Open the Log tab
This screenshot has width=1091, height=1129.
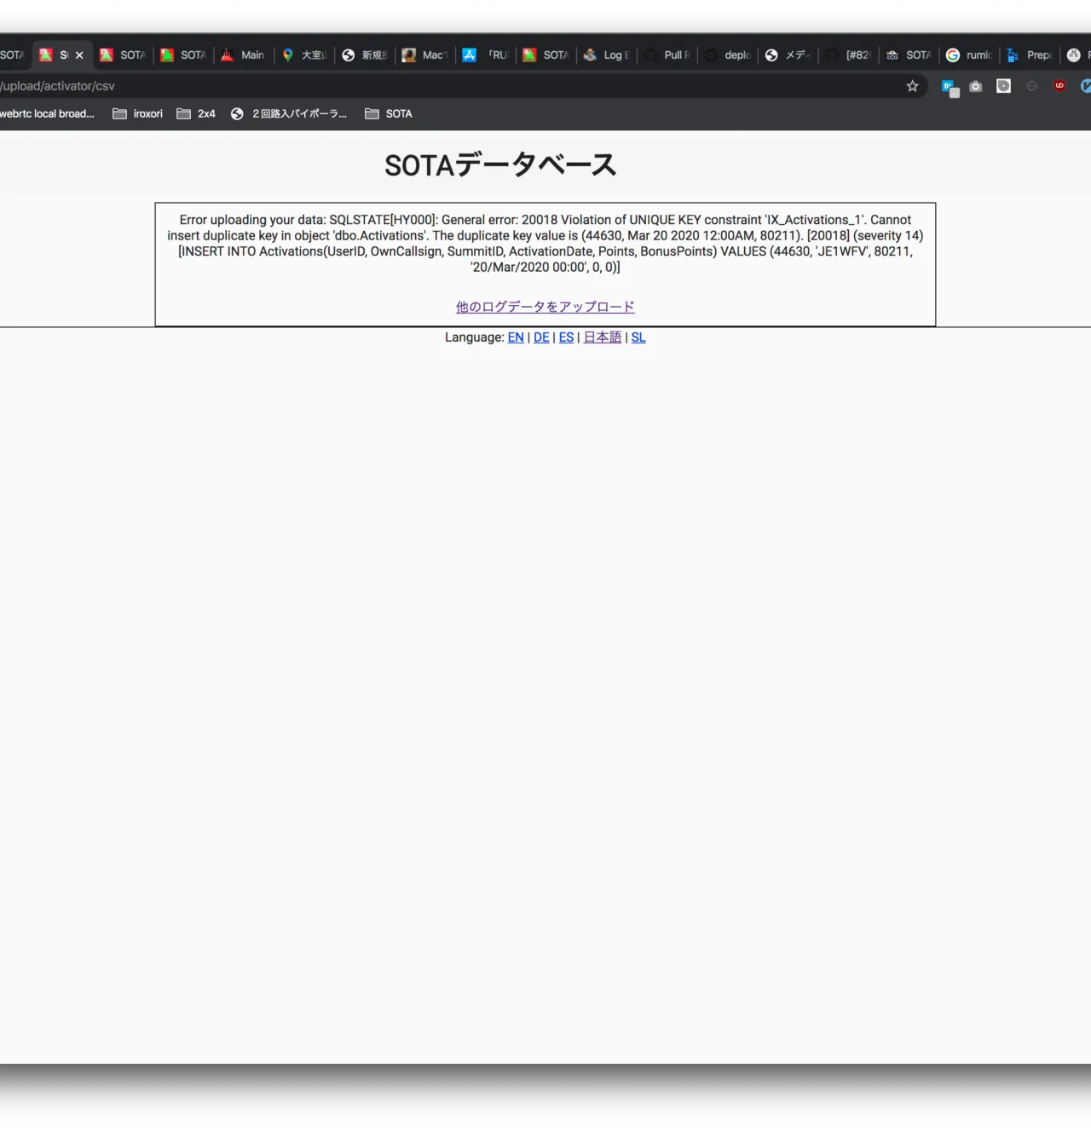click(x=606, y=55)
